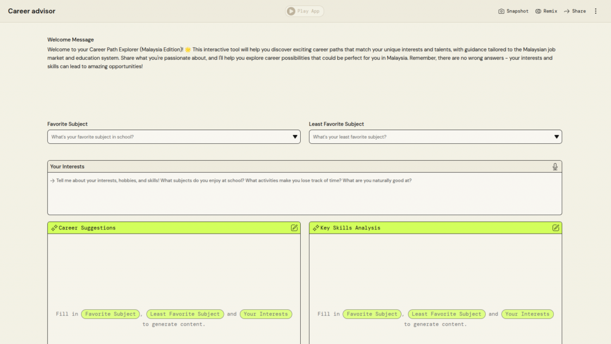611x344 pixels.
Task: Click the edit icon on Career Suggestions
Action: click(294, 228)
